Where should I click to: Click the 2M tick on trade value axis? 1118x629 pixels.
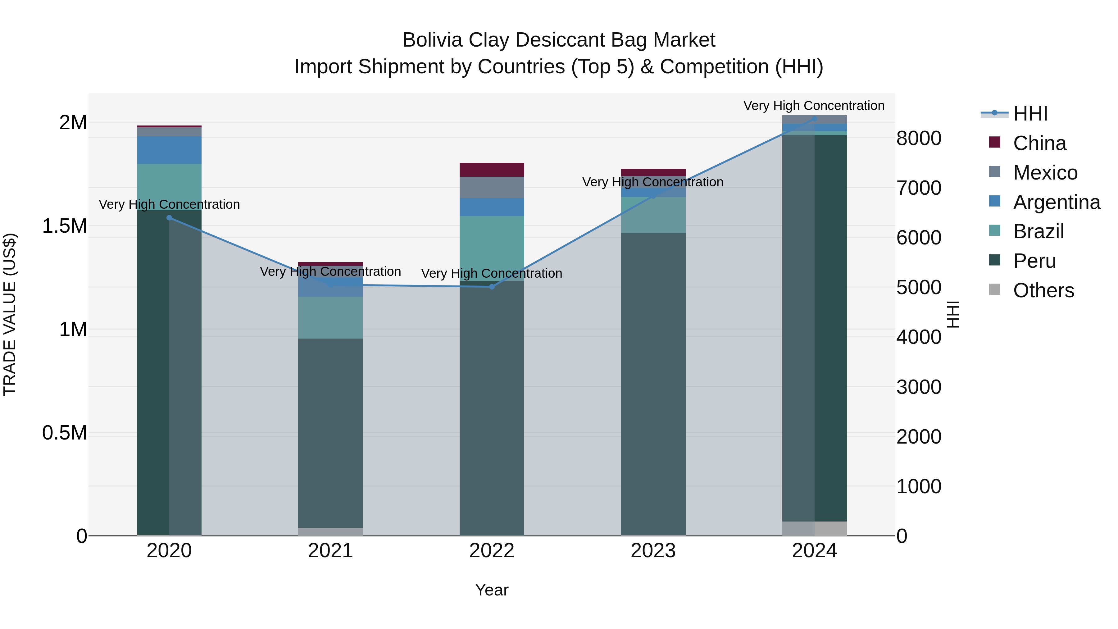point(73,122)
